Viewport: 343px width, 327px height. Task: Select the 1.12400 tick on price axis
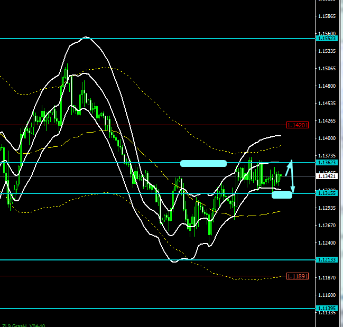click(328, 243)
